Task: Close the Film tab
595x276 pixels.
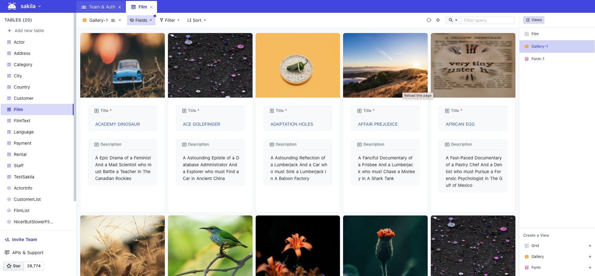Action: (151, 7)
